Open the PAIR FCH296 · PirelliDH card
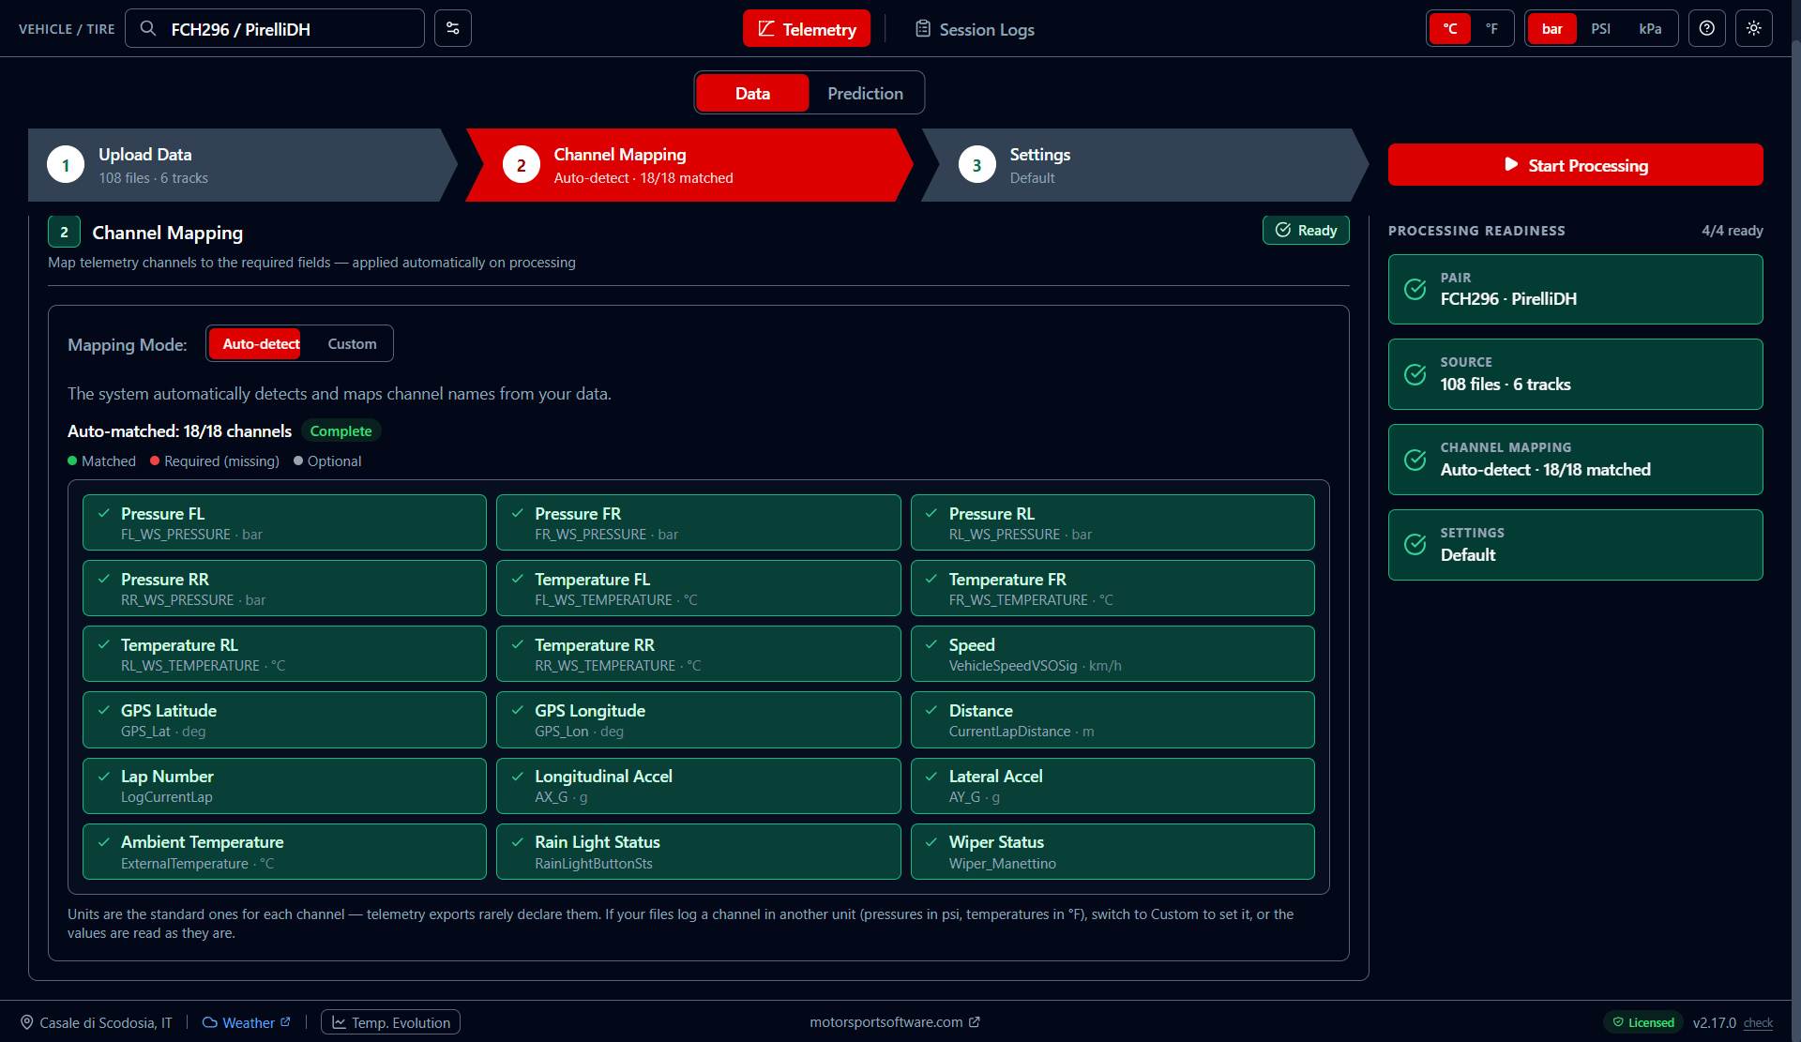Screen dimensions: 1801x1042 [x=1575, y=289]
